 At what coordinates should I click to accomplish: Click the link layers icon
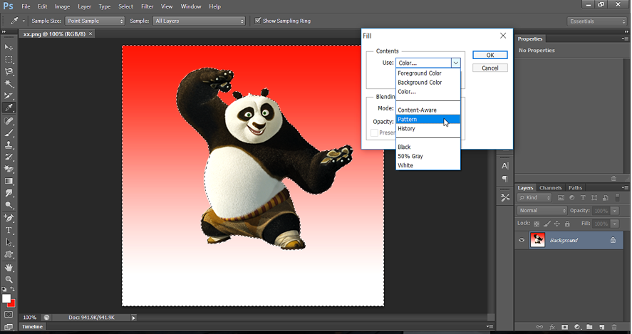[x=539, y=327]
